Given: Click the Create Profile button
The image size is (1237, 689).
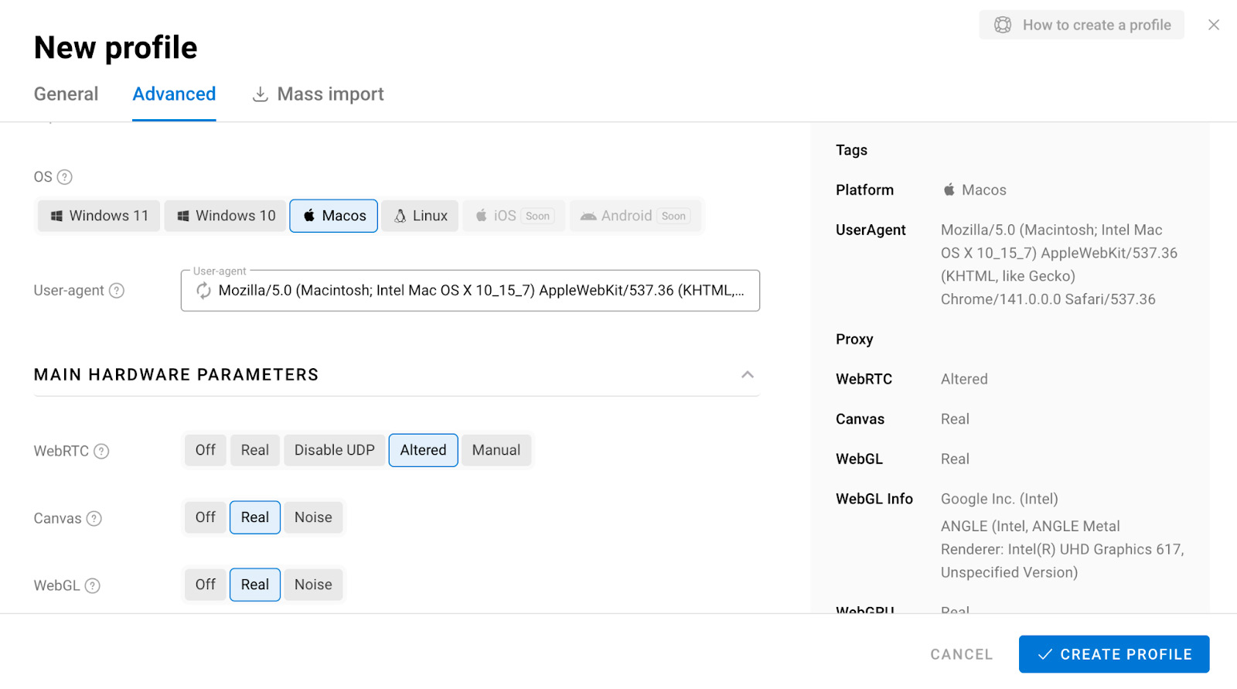Looking at the screenshot, I should tap(1113, 654).
